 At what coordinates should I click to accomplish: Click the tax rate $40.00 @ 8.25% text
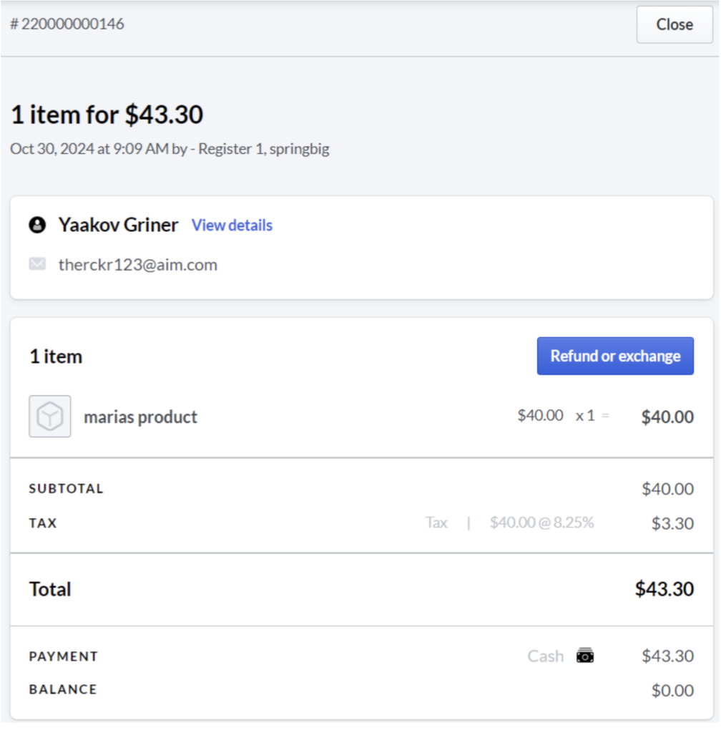[541, 522]
